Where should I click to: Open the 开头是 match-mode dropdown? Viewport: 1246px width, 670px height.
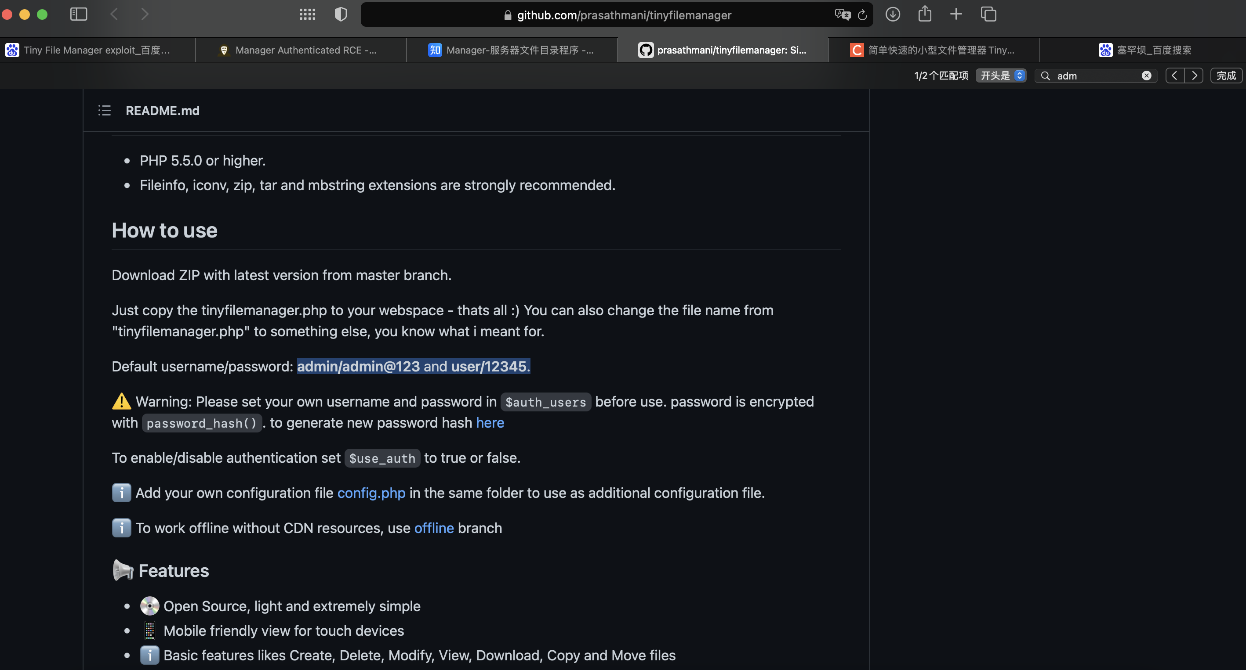point(1001,76)
